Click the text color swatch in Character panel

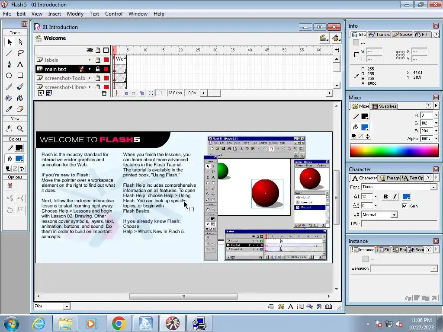406,197
